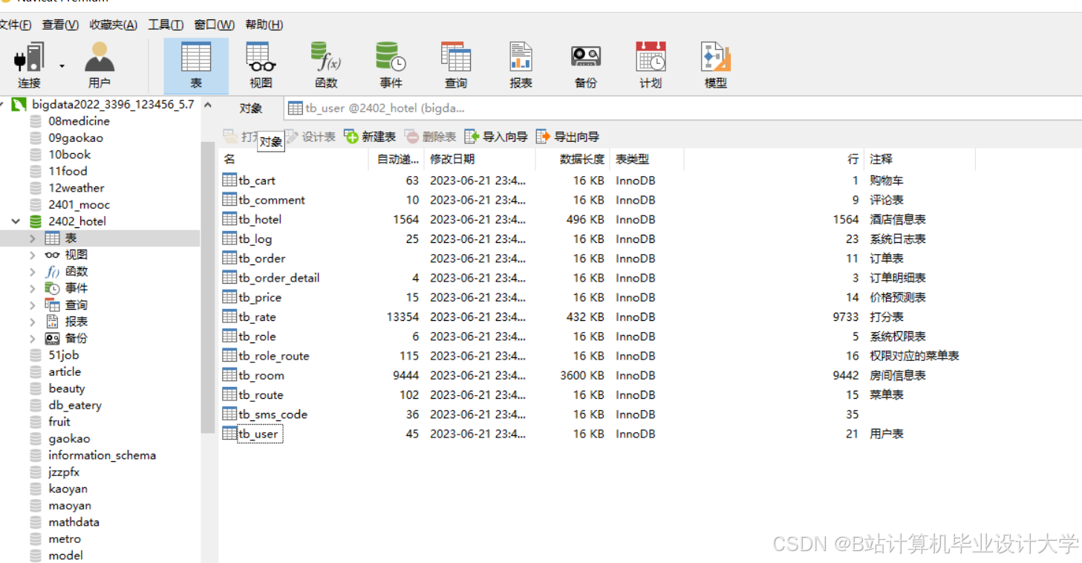Image resolution: width=1082 pixels, height=563 pixels.
Task: Open the 帮助 menu
Action: 264,25
